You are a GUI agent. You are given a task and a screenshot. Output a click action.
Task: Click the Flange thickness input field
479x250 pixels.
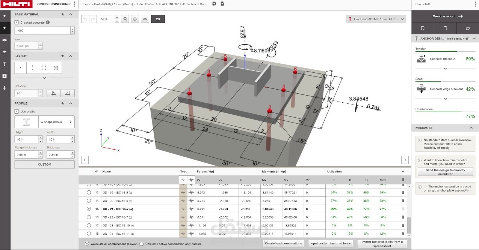[x=26, y=154]
